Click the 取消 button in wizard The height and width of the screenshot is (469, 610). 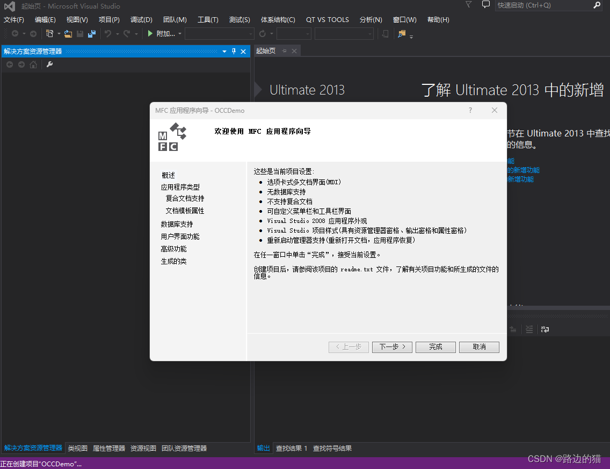[x=480, y=347]
